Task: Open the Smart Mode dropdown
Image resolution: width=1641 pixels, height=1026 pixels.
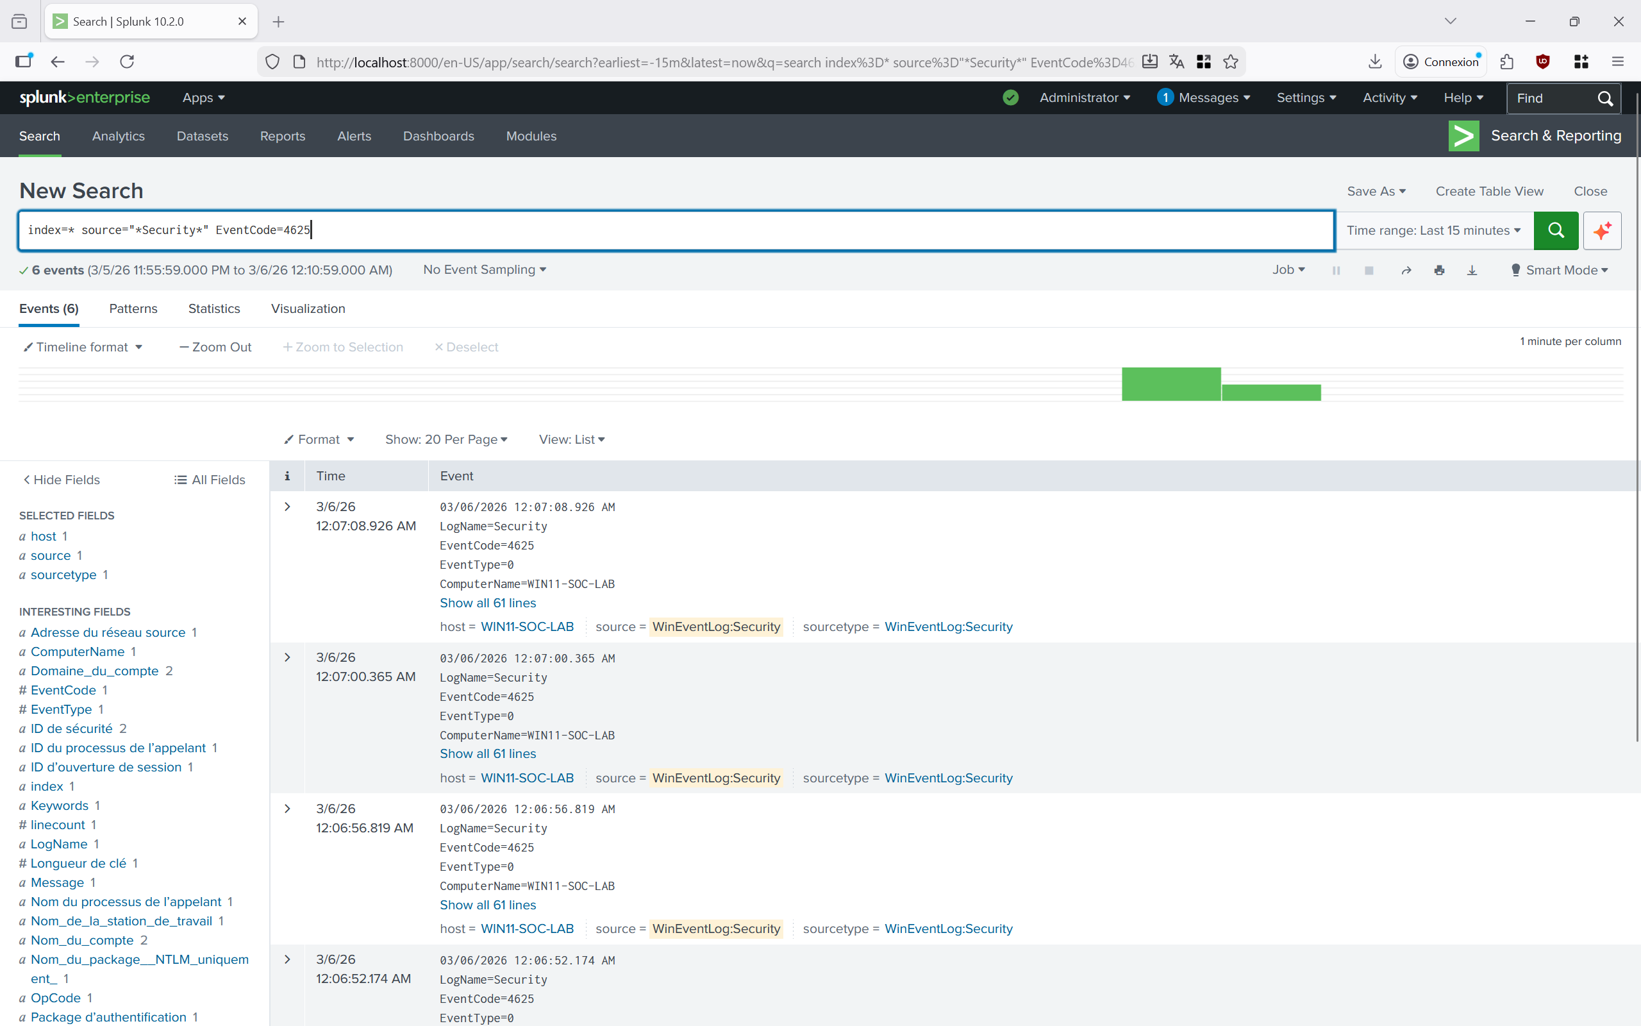Action: 1559,270
